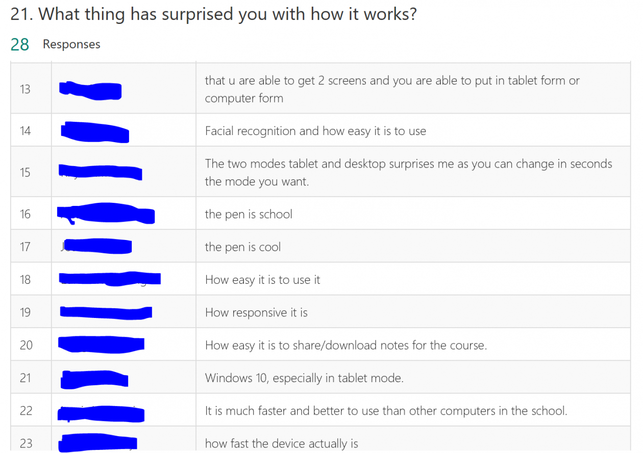Click the green 28 responses count
This screenshot has height=453, width=643.
20,44
